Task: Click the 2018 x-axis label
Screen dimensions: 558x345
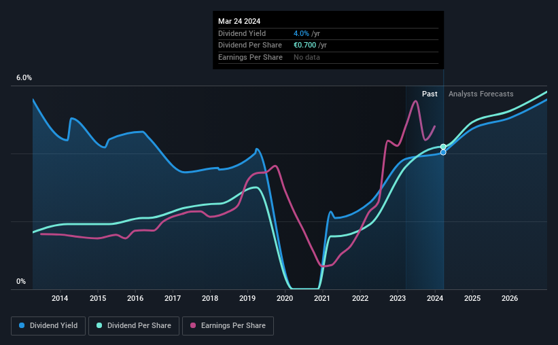Action: 210,298
